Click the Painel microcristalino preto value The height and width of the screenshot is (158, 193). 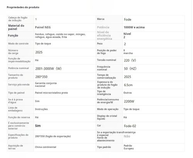[x=51, y=93]
